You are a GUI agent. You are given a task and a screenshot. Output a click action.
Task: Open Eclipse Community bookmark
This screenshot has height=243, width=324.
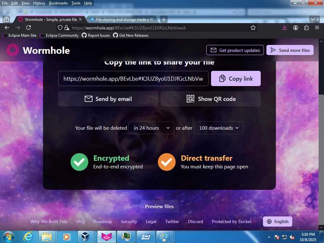click(x=59, y=35)
